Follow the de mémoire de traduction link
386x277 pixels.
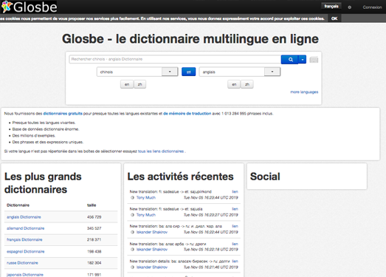pyautogui.click(x=187, y=114)
